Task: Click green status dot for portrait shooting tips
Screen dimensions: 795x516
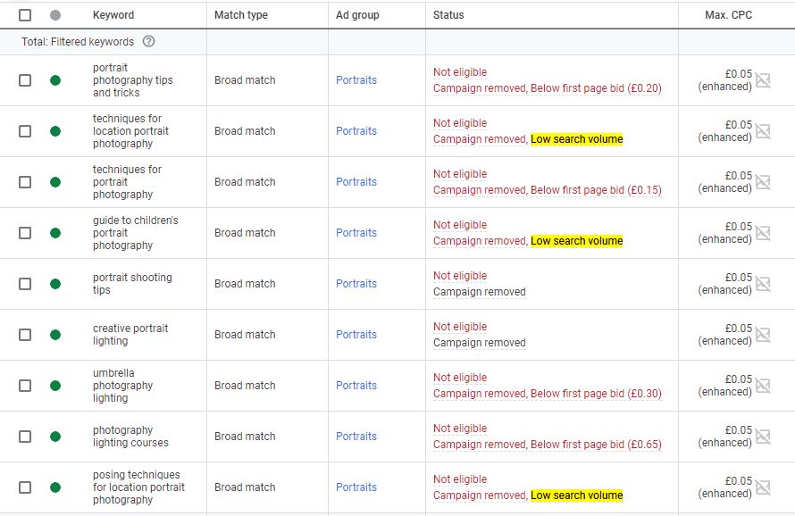Action: click(x=55, y=284)
